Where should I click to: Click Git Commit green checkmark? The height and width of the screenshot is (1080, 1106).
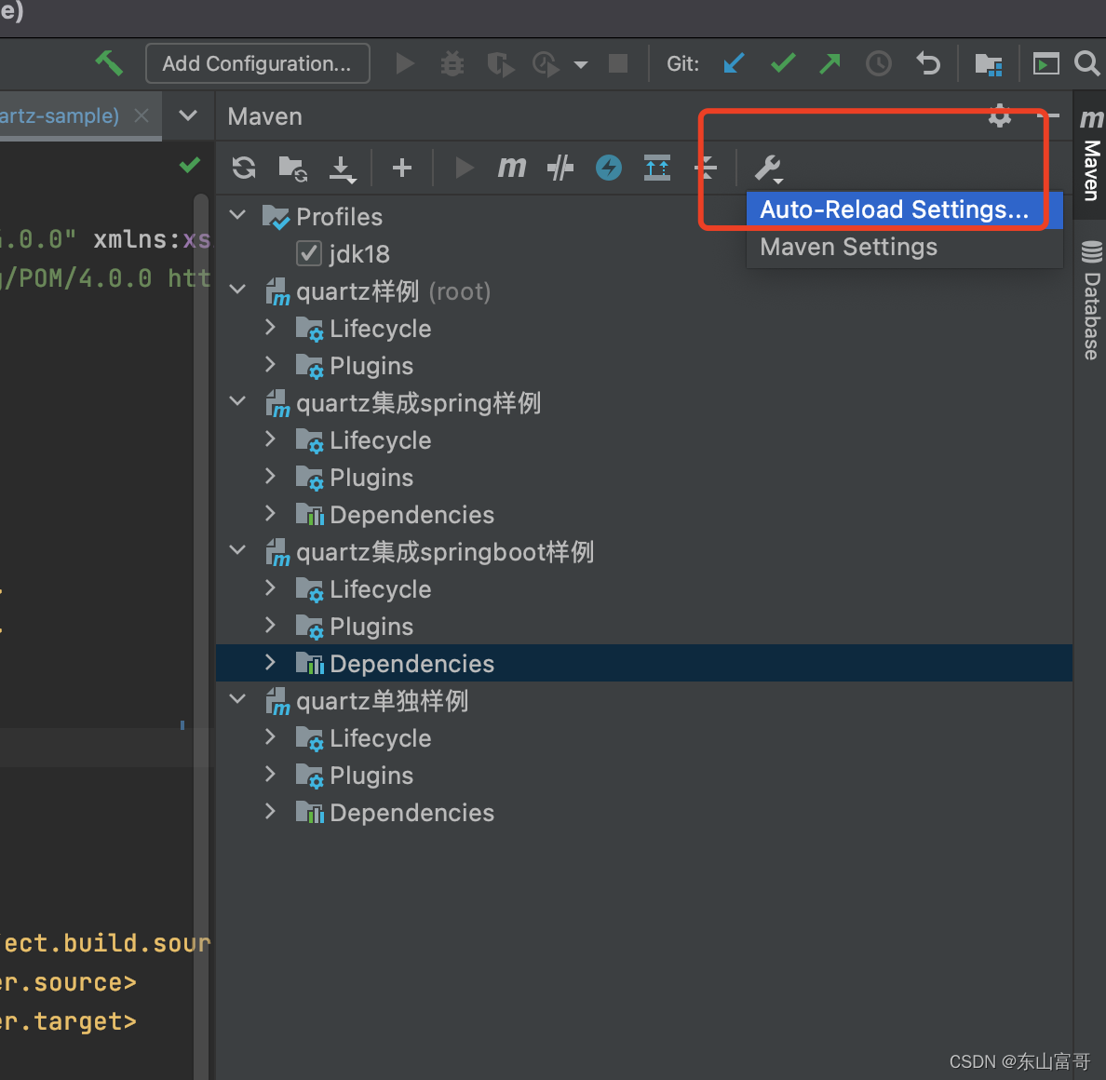783,62
